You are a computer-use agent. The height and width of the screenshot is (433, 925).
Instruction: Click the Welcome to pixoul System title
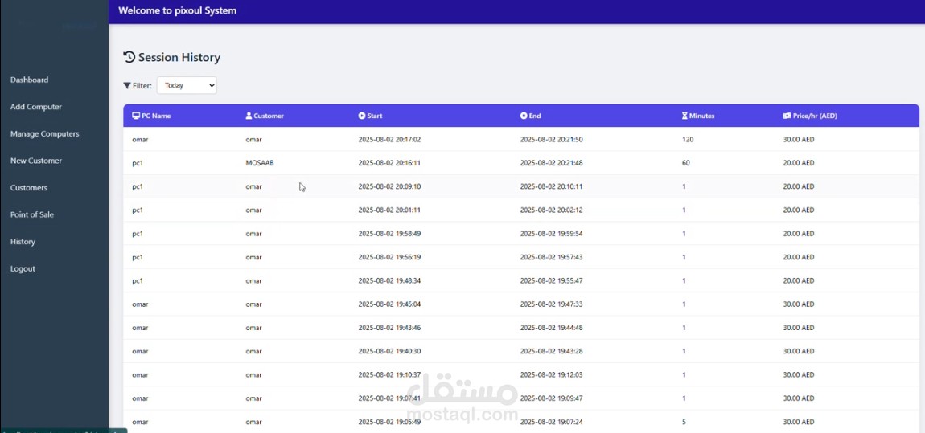pyautogui.click(x=178, y=10)
